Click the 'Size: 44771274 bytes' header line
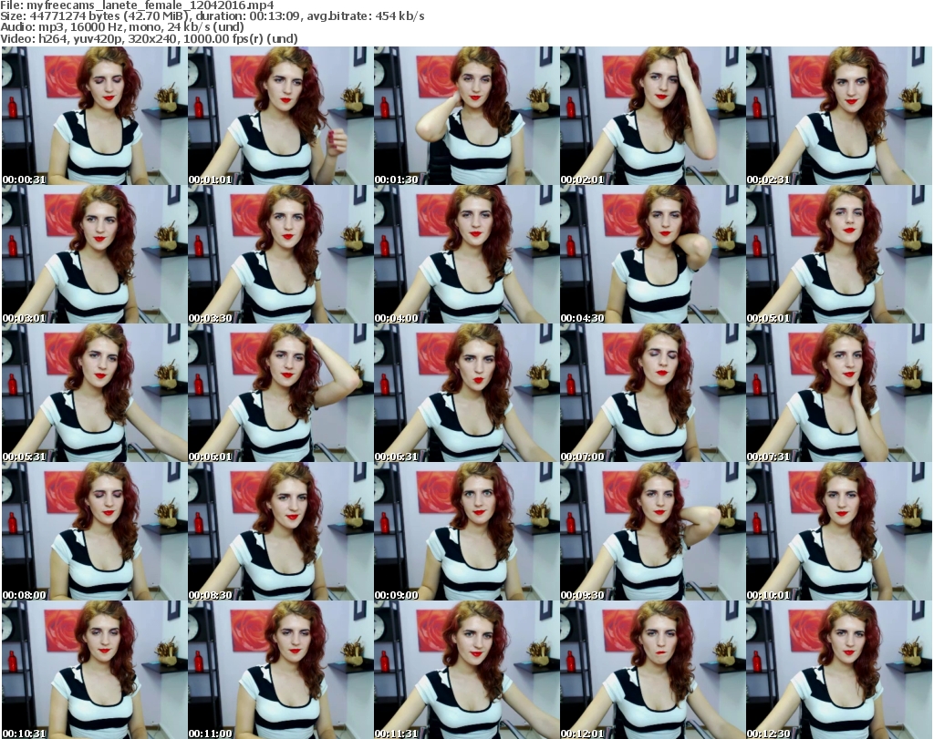This screenshot has height=739, width=934. point(213,16)
